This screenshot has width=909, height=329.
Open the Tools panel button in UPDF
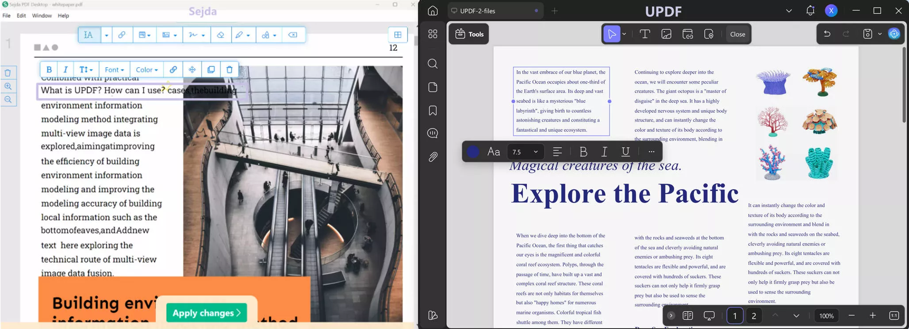[x=469, y=34]
